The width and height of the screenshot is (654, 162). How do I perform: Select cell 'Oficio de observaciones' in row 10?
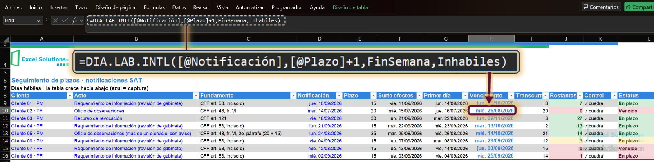click(x=136, y=111)
